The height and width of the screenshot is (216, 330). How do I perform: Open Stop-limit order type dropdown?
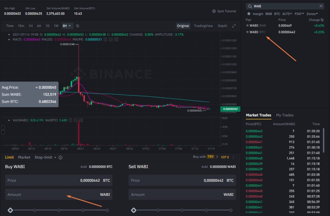[45, 157]
